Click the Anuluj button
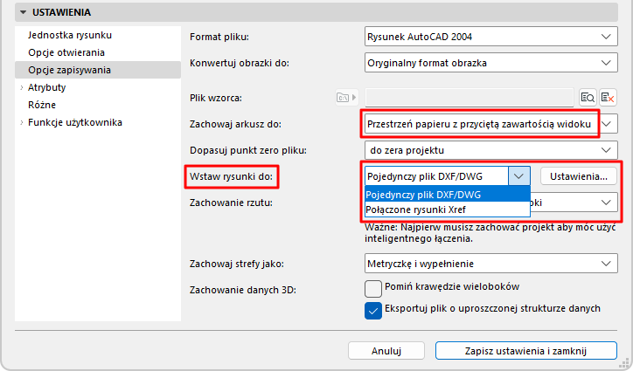Screen dimensions: 633x371 click(x=385, y=351)
